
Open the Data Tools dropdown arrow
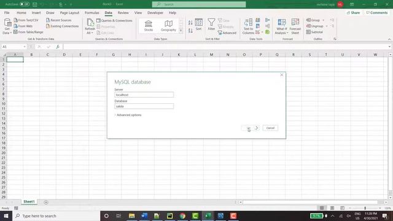(x=262, y=32)
